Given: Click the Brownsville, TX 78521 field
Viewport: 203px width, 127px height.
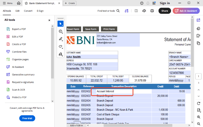Looking at the screenshot, I should [92, 68].
